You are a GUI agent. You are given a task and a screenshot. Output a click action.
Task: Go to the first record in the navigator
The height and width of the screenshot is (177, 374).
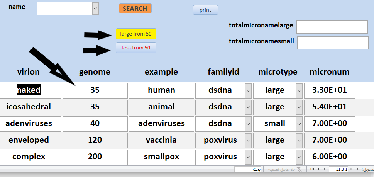[358, 169]
